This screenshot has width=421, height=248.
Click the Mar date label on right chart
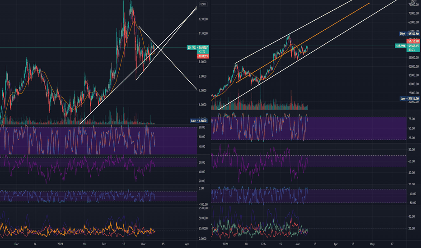[298, 244]
